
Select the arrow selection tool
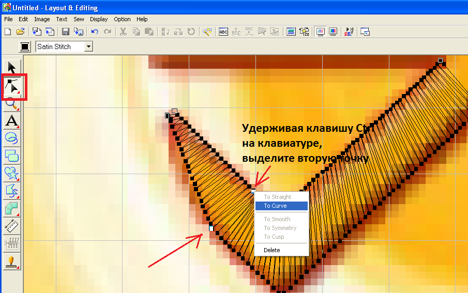11,67
